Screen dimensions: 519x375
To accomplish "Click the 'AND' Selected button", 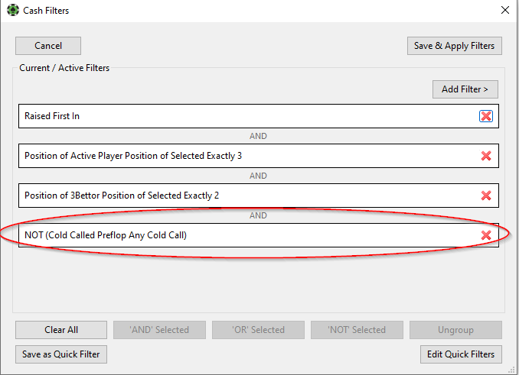I will pyautogui.click(x=159, y=330).
